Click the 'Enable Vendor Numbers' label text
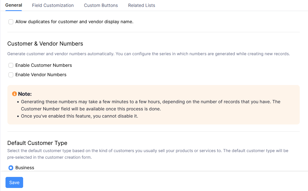 pyautogui.click(x=41, y=75)
